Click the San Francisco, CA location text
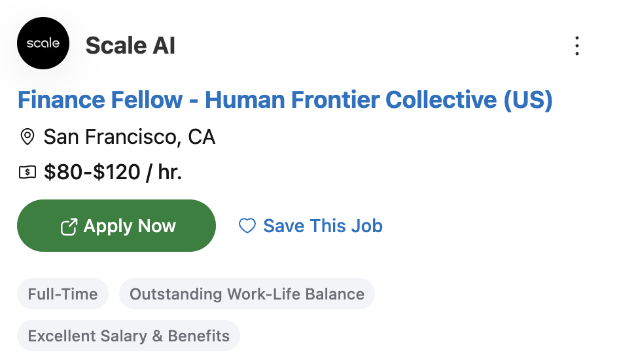The height and width of the screenshot is (361, 619). point(129,137)
